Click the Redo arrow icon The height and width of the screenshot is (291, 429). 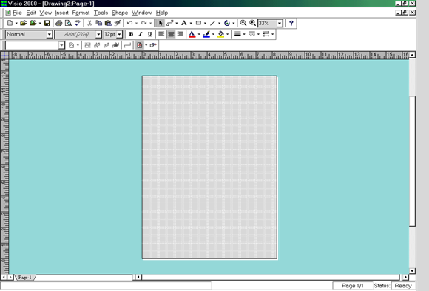pos(143,23)
